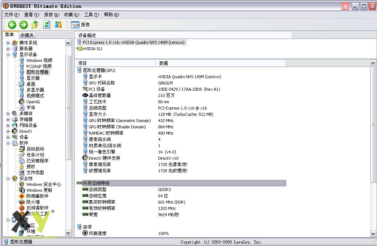Screen dimensions: 377x246
Task: Click the Windows 安全中心 icon
Action: [22, 184]
